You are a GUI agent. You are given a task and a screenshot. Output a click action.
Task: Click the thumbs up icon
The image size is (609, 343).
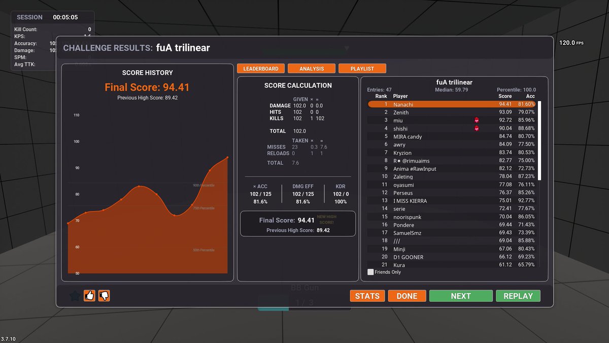[x=89, y=295]
